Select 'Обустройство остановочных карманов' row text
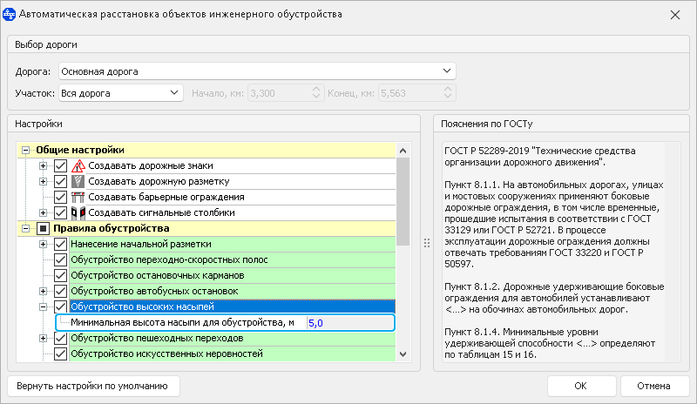 pyautogui.click(x=158, y=275)
